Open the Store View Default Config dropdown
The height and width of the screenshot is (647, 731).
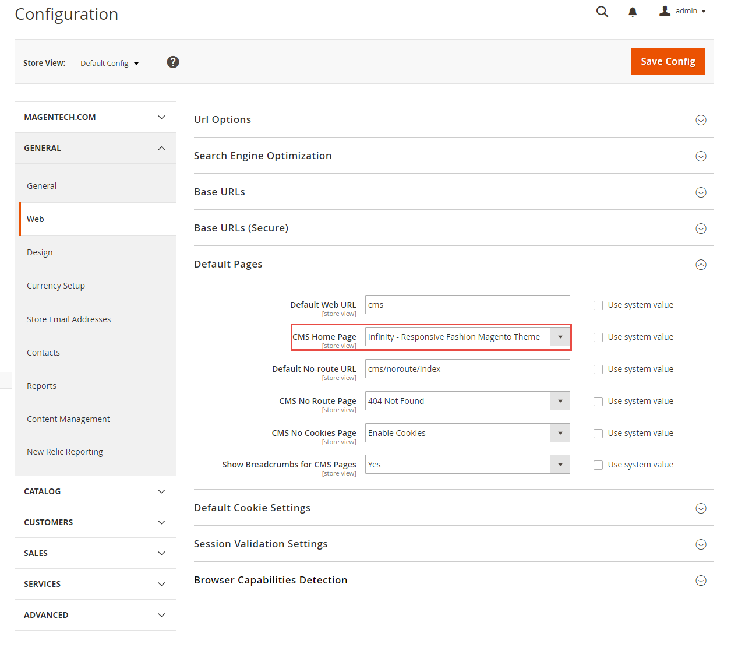(x=110, y=64)
